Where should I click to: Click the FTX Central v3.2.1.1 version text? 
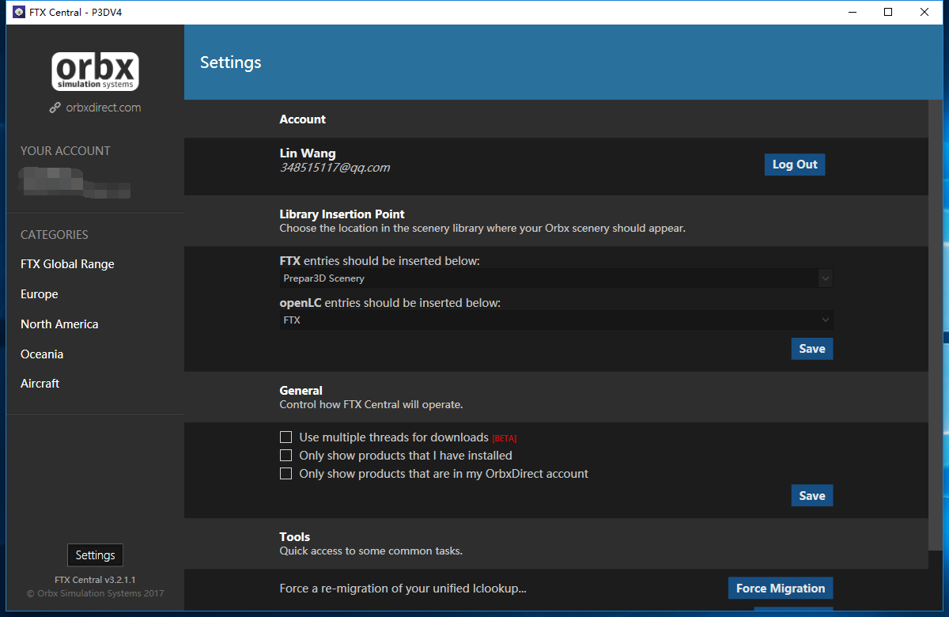pos(95,580)
